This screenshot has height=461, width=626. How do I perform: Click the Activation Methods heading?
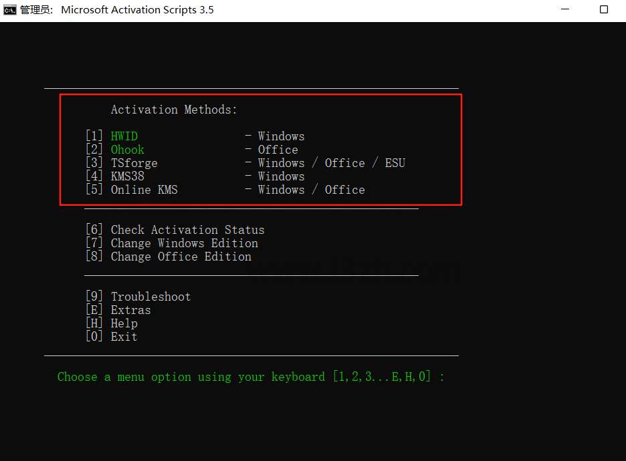pos(174,110)
